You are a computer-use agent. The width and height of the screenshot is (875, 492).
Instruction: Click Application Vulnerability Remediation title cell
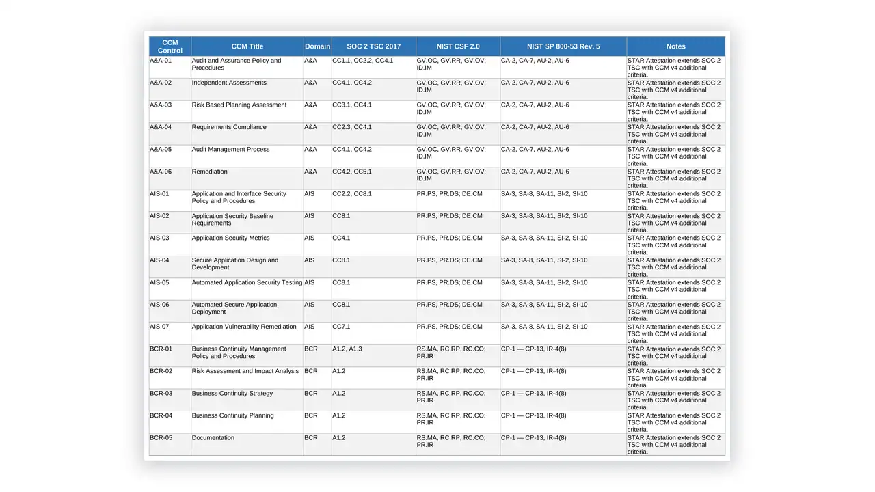tap(247, 333)
